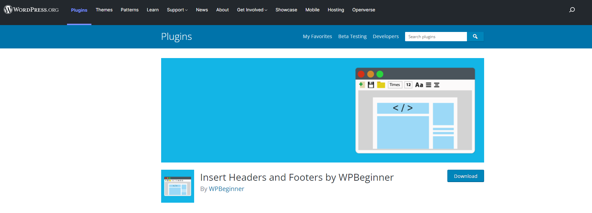The width and height of the screenshot is (592, 213).
Task: Open the site search magnifier icon
Action: click(x=572, y=10)
